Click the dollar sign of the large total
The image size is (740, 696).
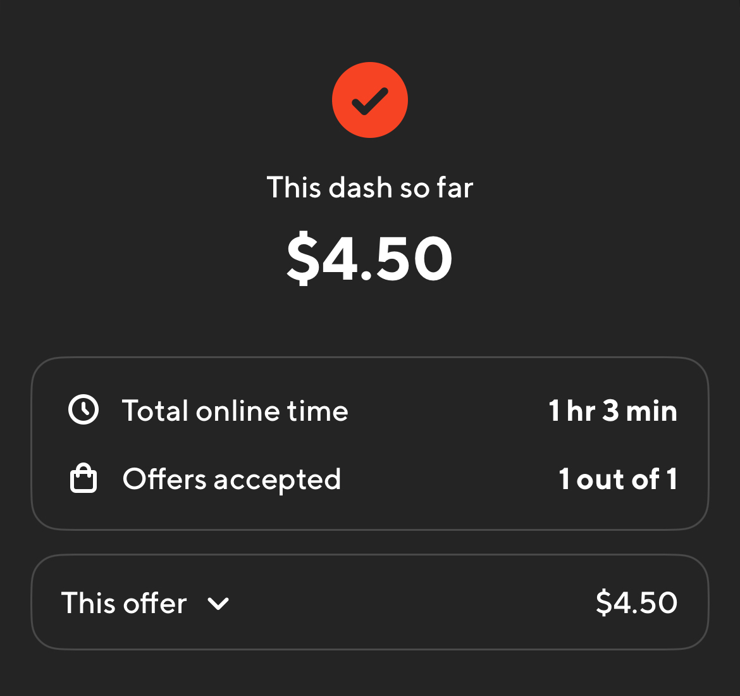pos(304,258)
